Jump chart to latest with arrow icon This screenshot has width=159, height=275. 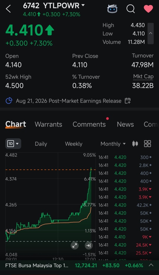89,245
